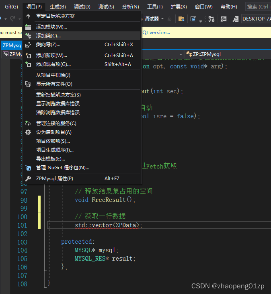Click the add new item icon

tap(28, 56)
